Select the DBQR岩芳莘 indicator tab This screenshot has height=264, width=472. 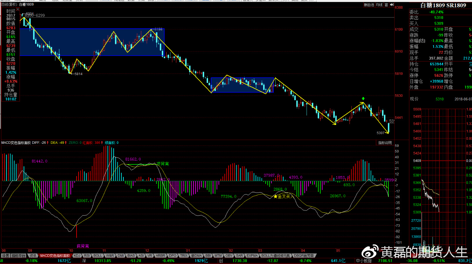[x=304, y=256]
